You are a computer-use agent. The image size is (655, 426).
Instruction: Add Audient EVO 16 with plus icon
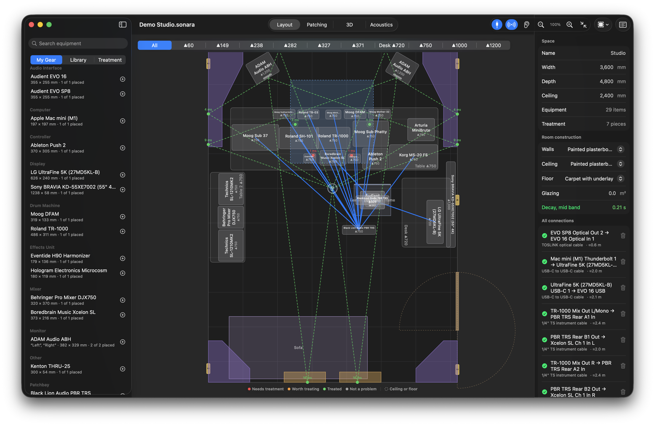(x=123, y=79)
